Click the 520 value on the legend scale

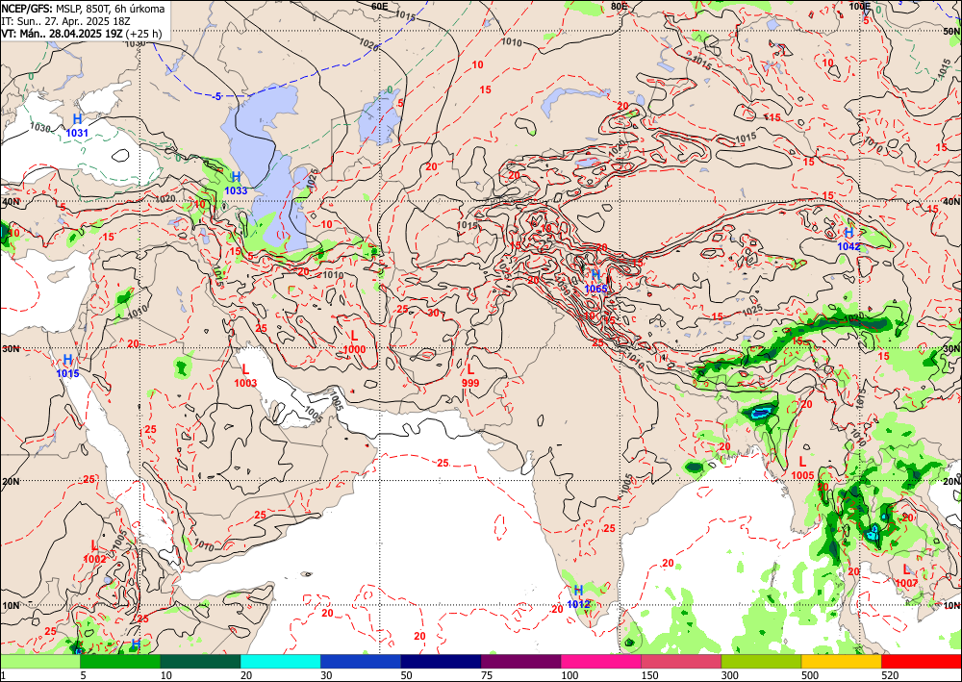tap(889, 675)
